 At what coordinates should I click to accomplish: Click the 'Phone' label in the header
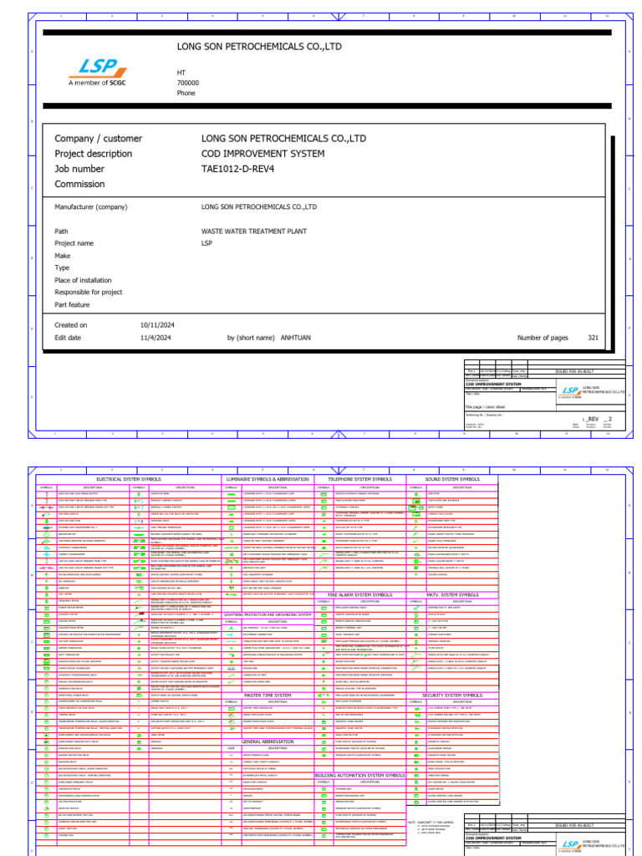tap(186, 94)
